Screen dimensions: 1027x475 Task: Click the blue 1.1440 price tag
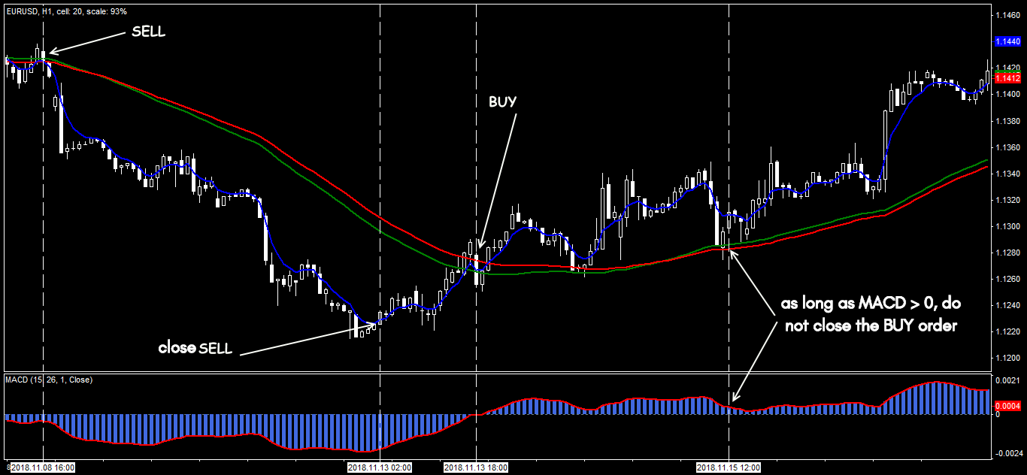click(1007, 42)
